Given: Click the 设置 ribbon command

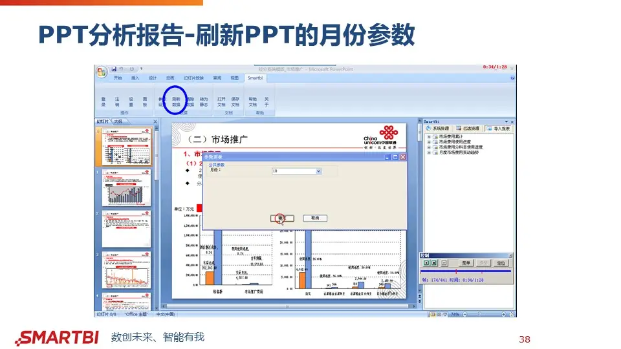Looking at the screenshot, I should pos(131,101).
